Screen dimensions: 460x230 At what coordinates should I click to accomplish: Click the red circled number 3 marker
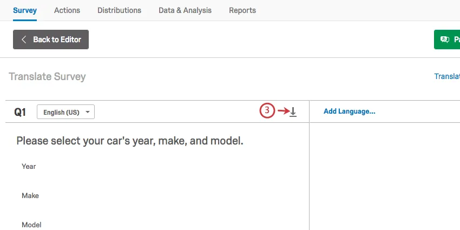click(x=267, y=111)
